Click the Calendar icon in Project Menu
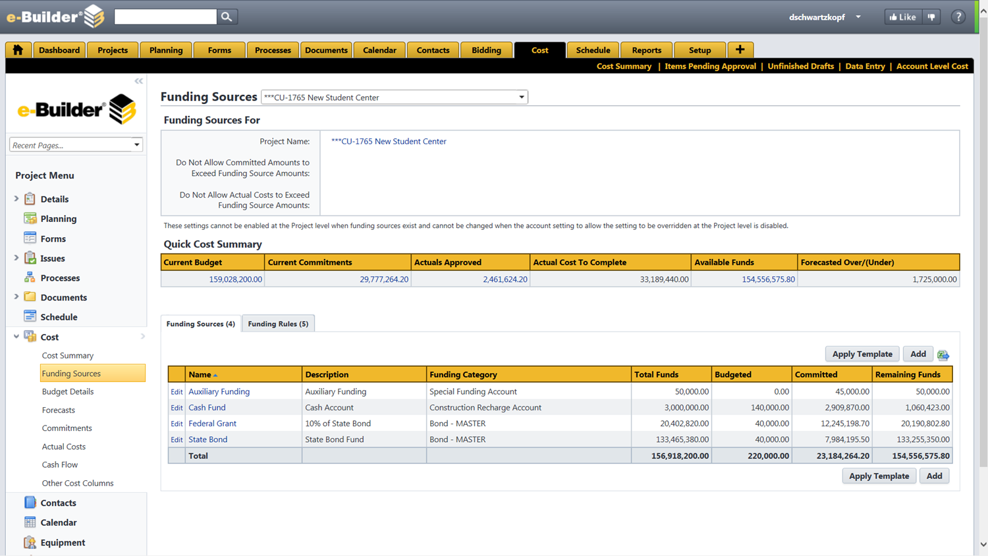 30,522
